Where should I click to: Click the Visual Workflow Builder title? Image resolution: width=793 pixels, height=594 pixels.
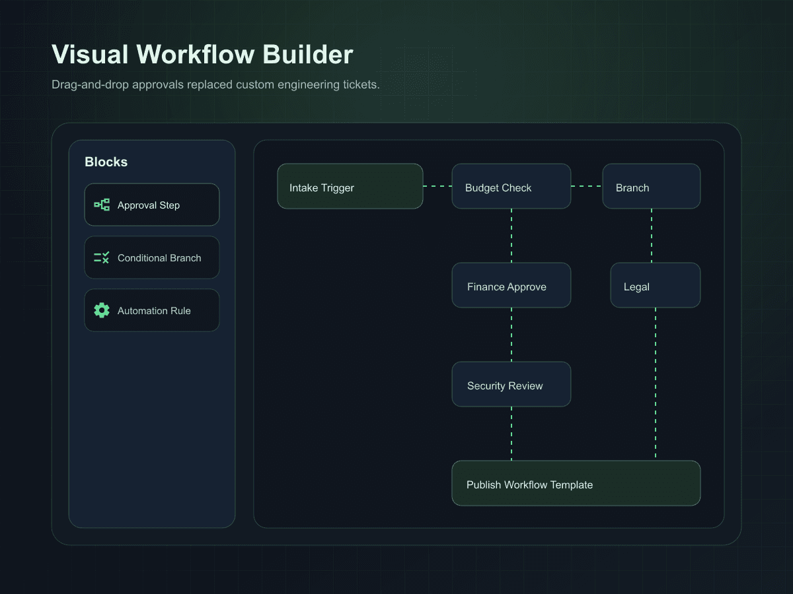(202, 54)
